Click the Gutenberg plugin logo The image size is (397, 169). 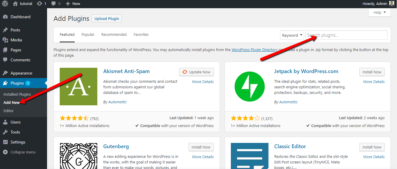click(x=79, y=156)
